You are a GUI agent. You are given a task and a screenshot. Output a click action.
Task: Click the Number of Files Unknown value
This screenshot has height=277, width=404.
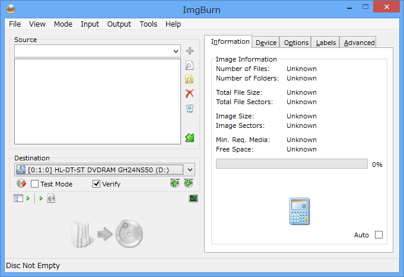click(x=301, y=69)
